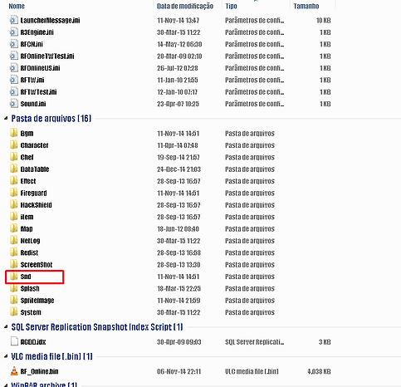401x387 pixels.
Task: Sort by the Nome column header
Action: (17, 6)
